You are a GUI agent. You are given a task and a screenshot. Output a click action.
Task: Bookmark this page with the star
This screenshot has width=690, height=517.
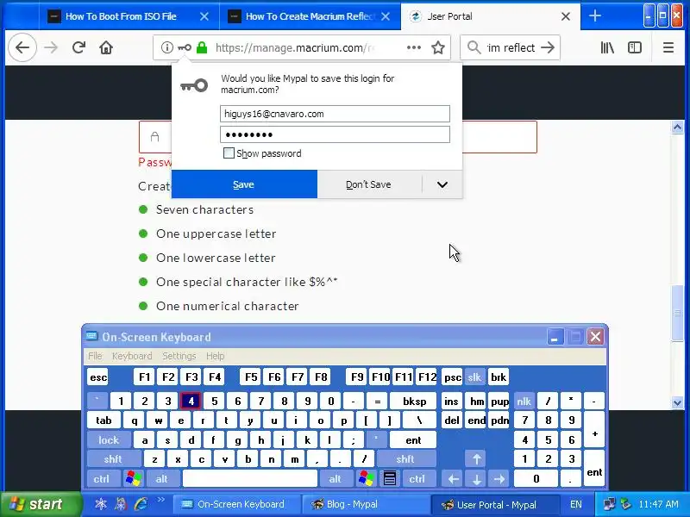click(x=438, y=47)
